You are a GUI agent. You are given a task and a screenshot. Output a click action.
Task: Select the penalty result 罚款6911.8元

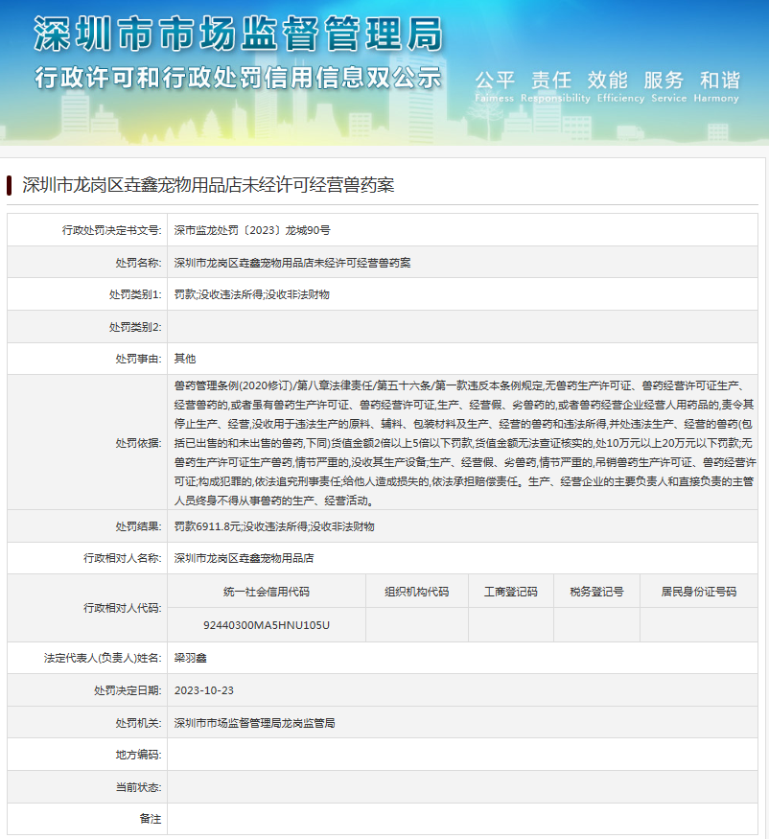[207, 526]
